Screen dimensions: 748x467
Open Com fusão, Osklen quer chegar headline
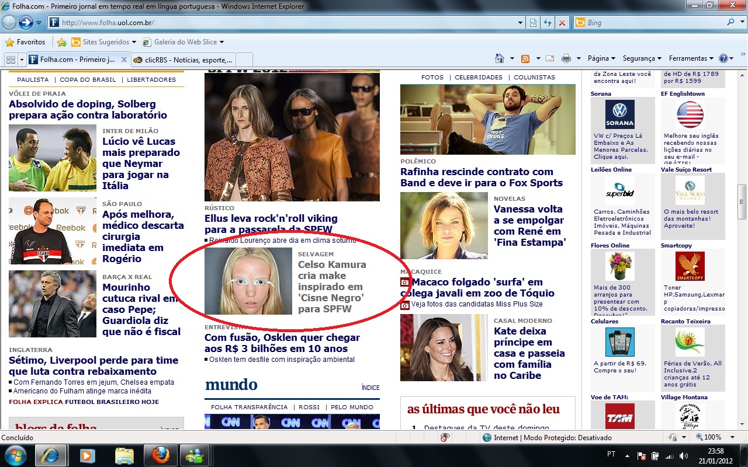pos(282,343)
